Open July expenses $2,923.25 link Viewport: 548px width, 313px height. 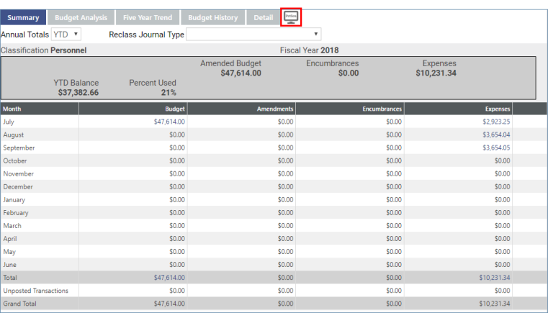coord(496,122)
